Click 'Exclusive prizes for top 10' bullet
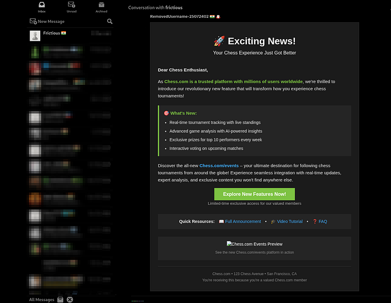 point(216,140)
